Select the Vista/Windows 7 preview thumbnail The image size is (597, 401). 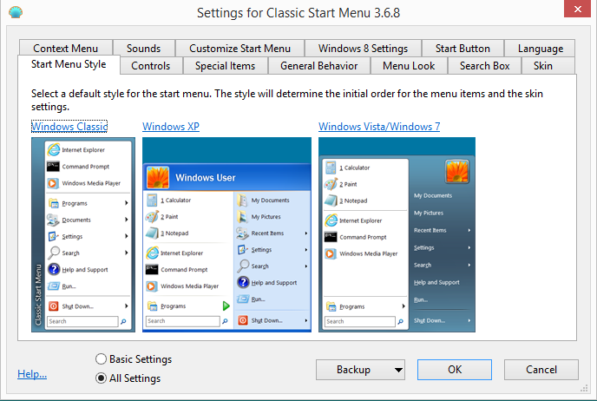point(397,234)
